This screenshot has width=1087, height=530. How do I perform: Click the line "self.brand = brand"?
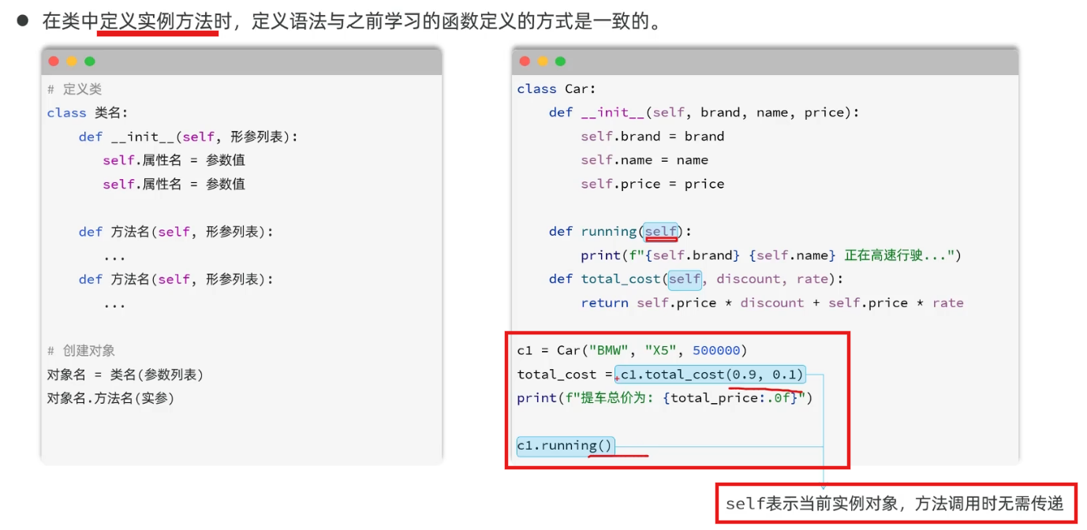click(652, 136)
